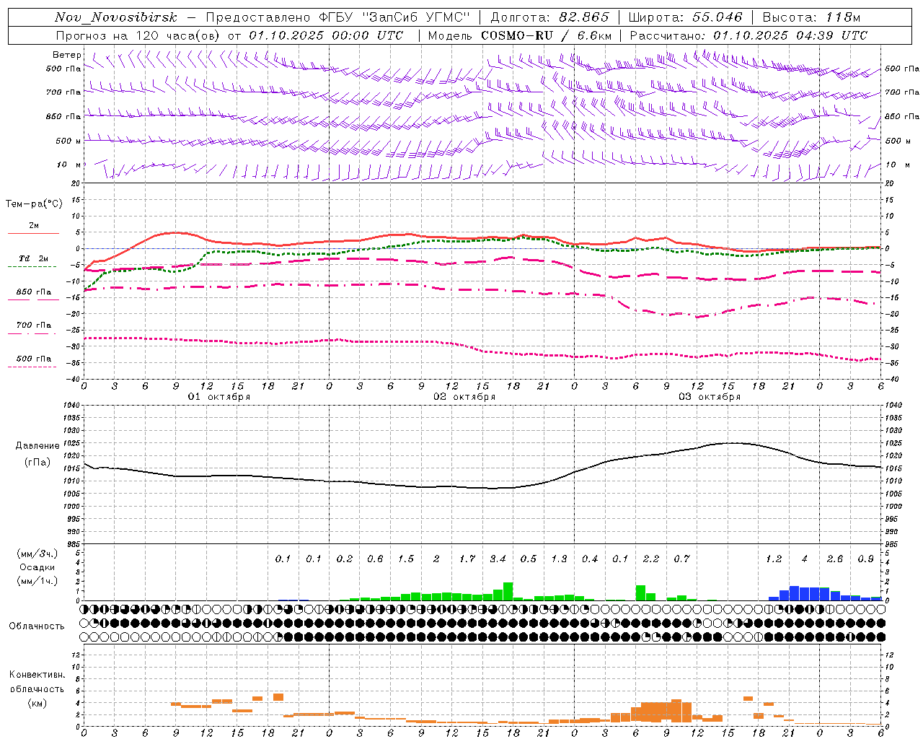Click the tallest green precipitation bar
This screenshot has height=739, width=923.
(508, 591)
